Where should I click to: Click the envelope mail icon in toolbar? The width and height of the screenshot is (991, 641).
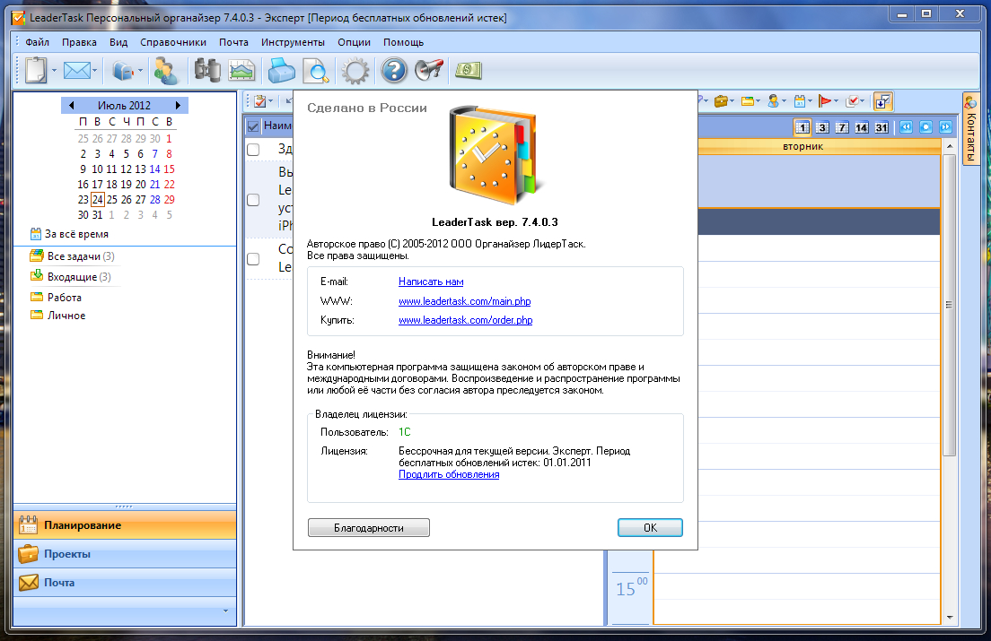[x=77, y=70]
